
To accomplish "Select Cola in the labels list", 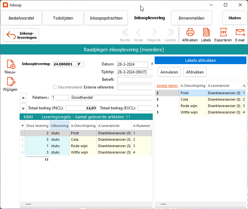I will point(201,99).
